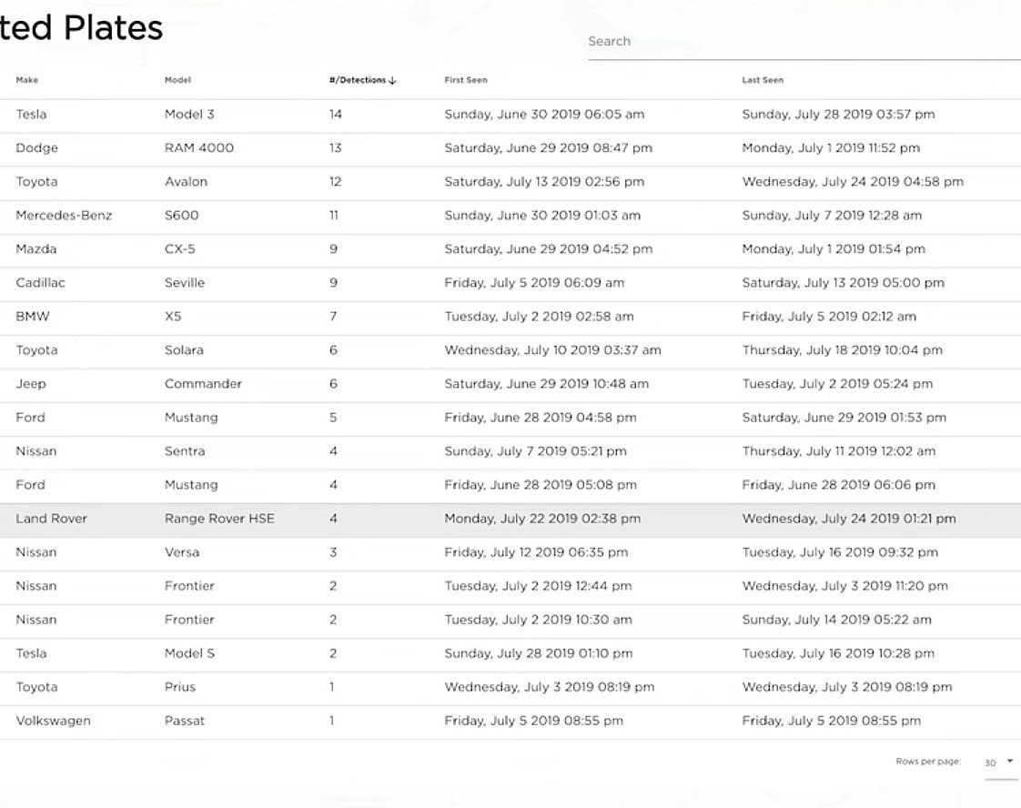This screenshot has height=808, width=1021.
Task: Click the Mazda make cell
Action: pyautogui.click(x=36, y=248)
